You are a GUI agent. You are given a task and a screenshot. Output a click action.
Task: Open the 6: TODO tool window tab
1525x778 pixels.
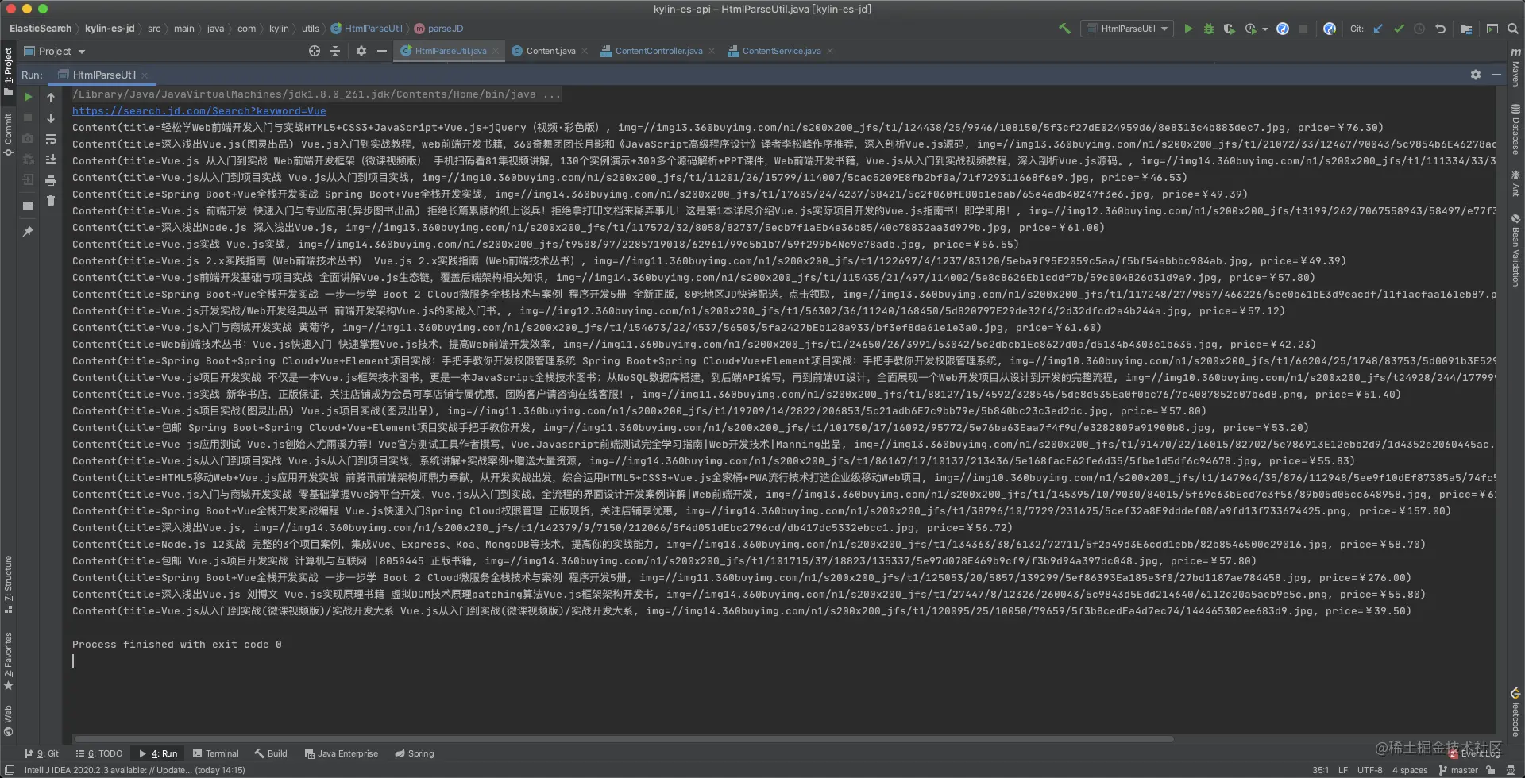coord(99,753)
